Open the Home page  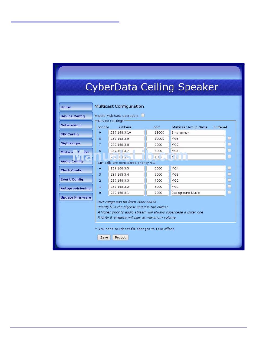tap(76, 107)
